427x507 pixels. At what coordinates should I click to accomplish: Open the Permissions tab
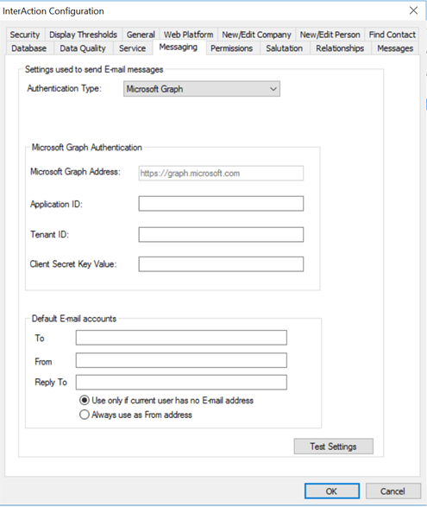tap(231, 48)
